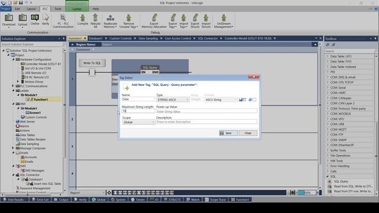Click the Power-up Value field
This screenshot has height=213, width=379.
click(x=207, y=111)
